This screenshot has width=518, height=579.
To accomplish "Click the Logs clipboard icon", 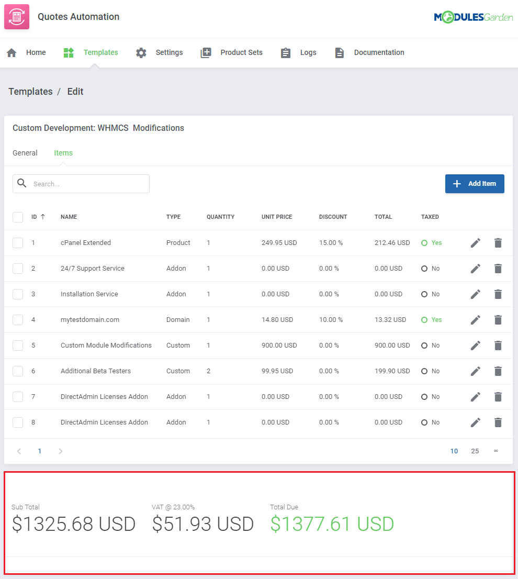I will point(286,53).
